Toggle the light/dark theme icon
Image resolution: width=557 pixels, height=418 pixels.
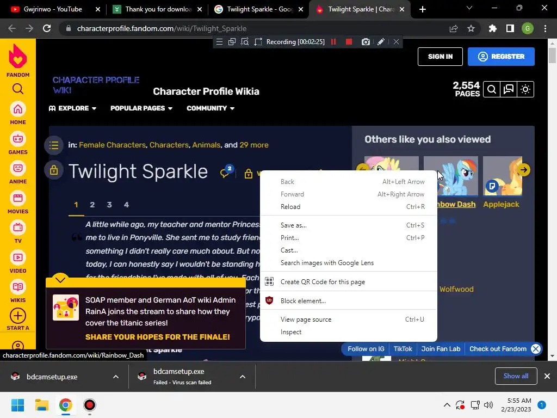point(525,89)
